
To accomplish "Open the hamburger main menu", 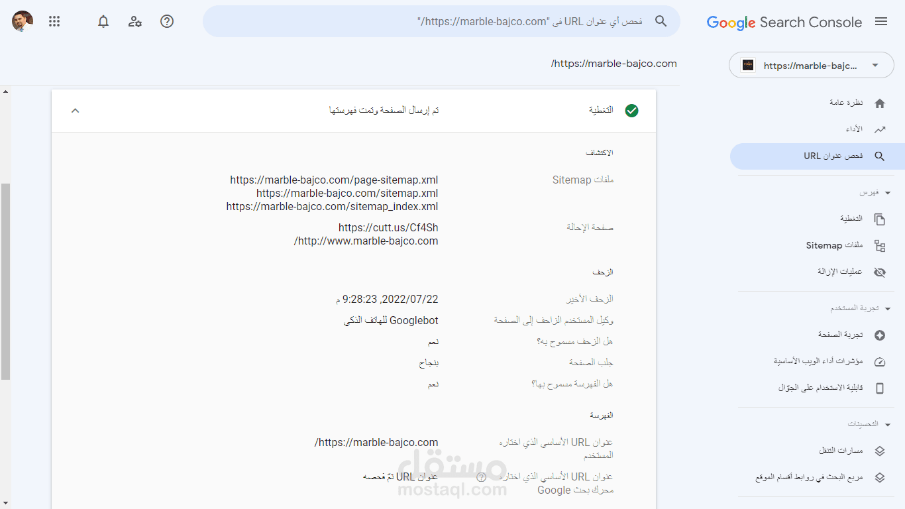I will (881, 22).
